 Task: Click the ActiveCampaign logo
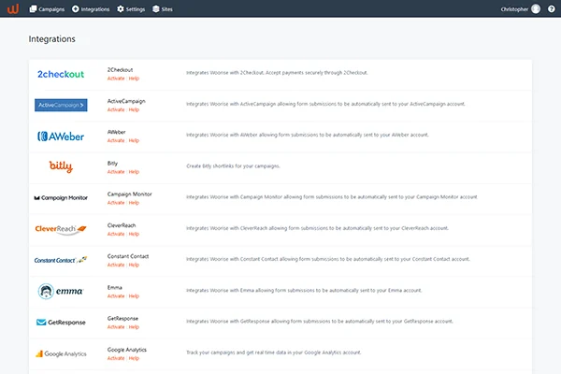61,105
